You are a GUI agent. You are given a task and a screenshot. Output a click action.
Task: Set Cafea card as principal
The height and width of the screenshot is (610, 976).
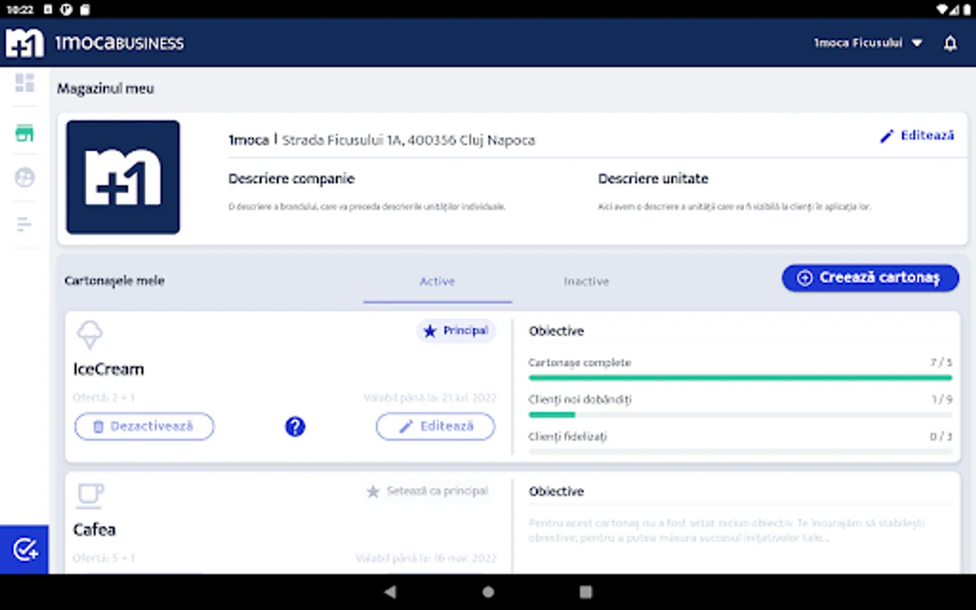pos(428,491)
